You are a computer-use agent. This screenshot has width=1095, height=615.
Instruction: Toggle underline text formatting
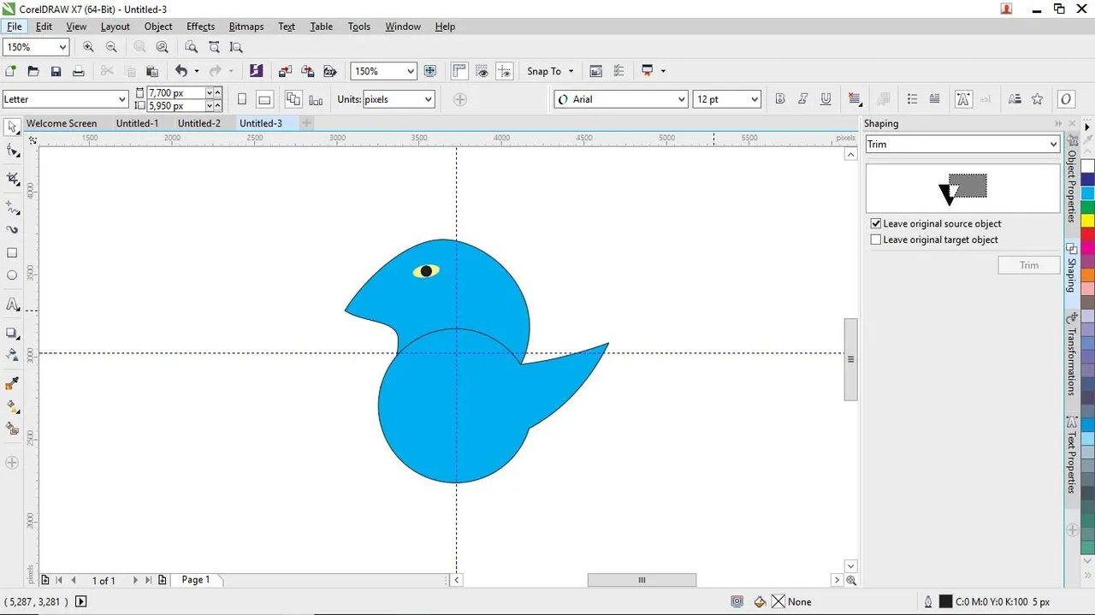[x=826, y=99]
